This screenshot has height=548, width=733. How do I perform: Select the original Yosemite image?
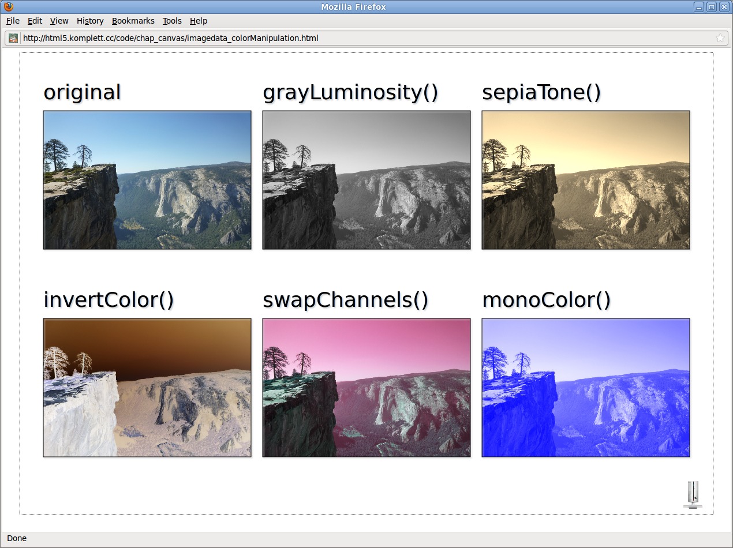(147, 180)
